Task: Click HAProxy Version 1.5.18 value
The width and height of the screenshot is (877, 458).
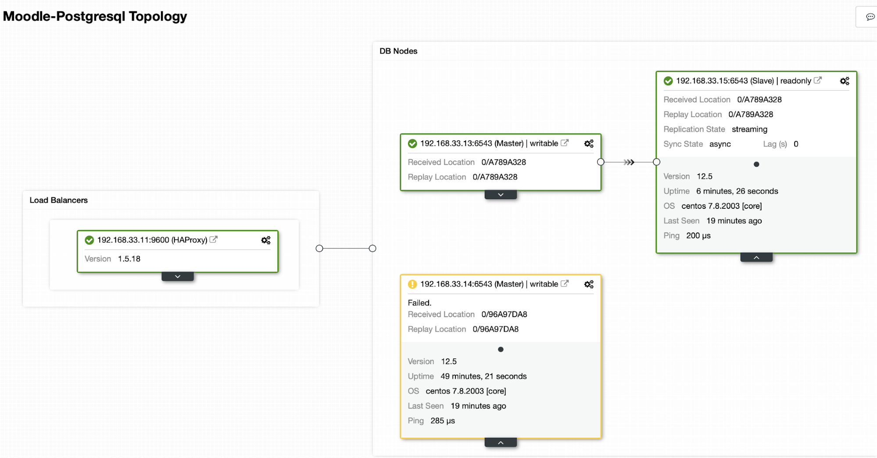Action: pyautogui.click(x=129, y=259)
